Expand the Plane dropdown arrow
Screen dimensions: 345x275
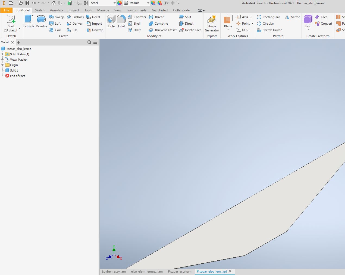[x=228, y=30]
